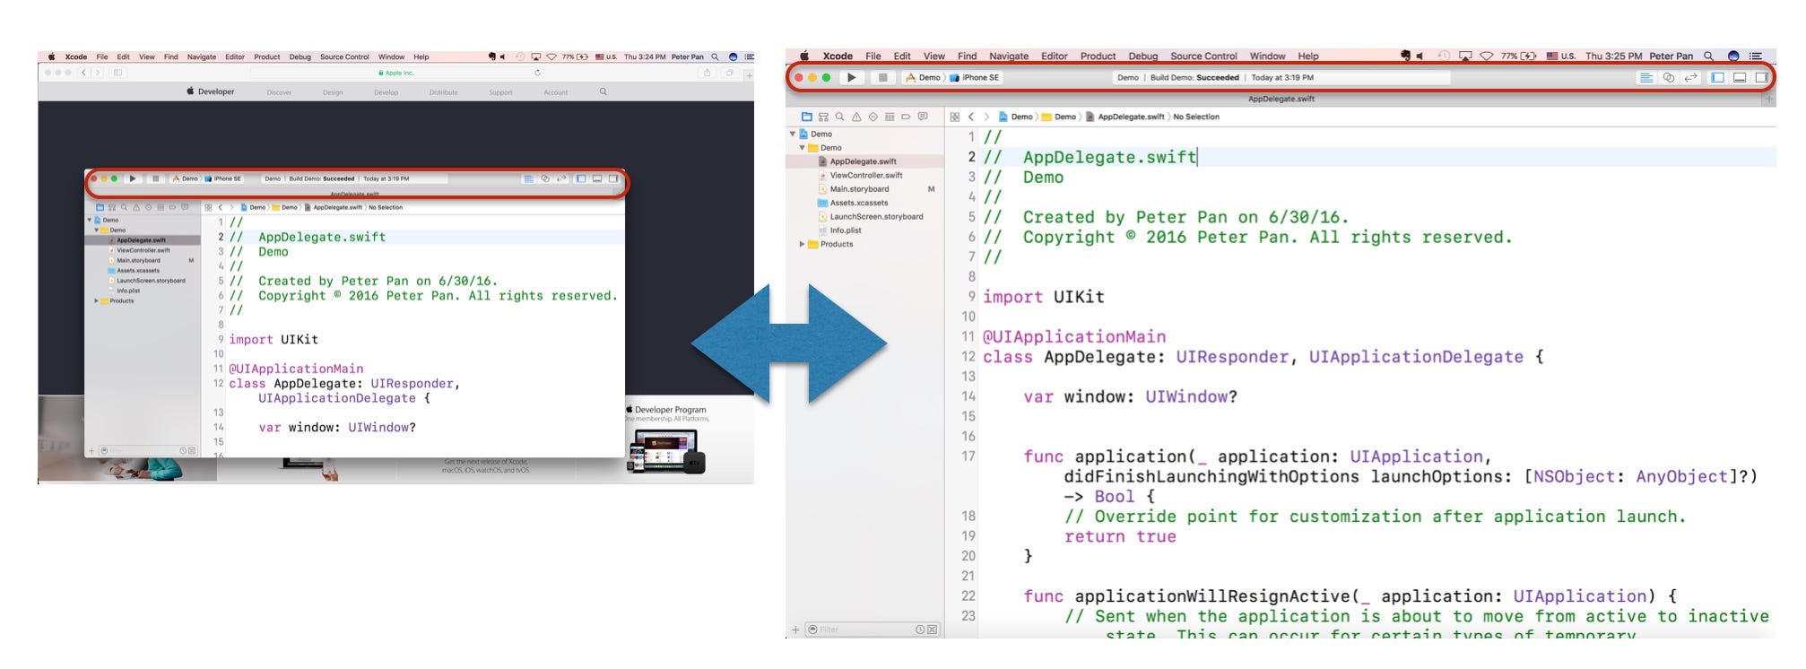Go forward using full-screen Xcode jump bar arrow

point(987,117)
